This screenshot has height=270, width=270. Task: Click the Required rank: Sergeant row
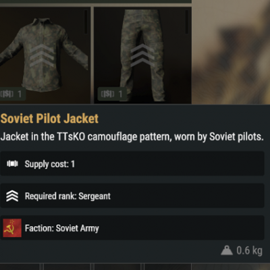(x=132, y=196)
